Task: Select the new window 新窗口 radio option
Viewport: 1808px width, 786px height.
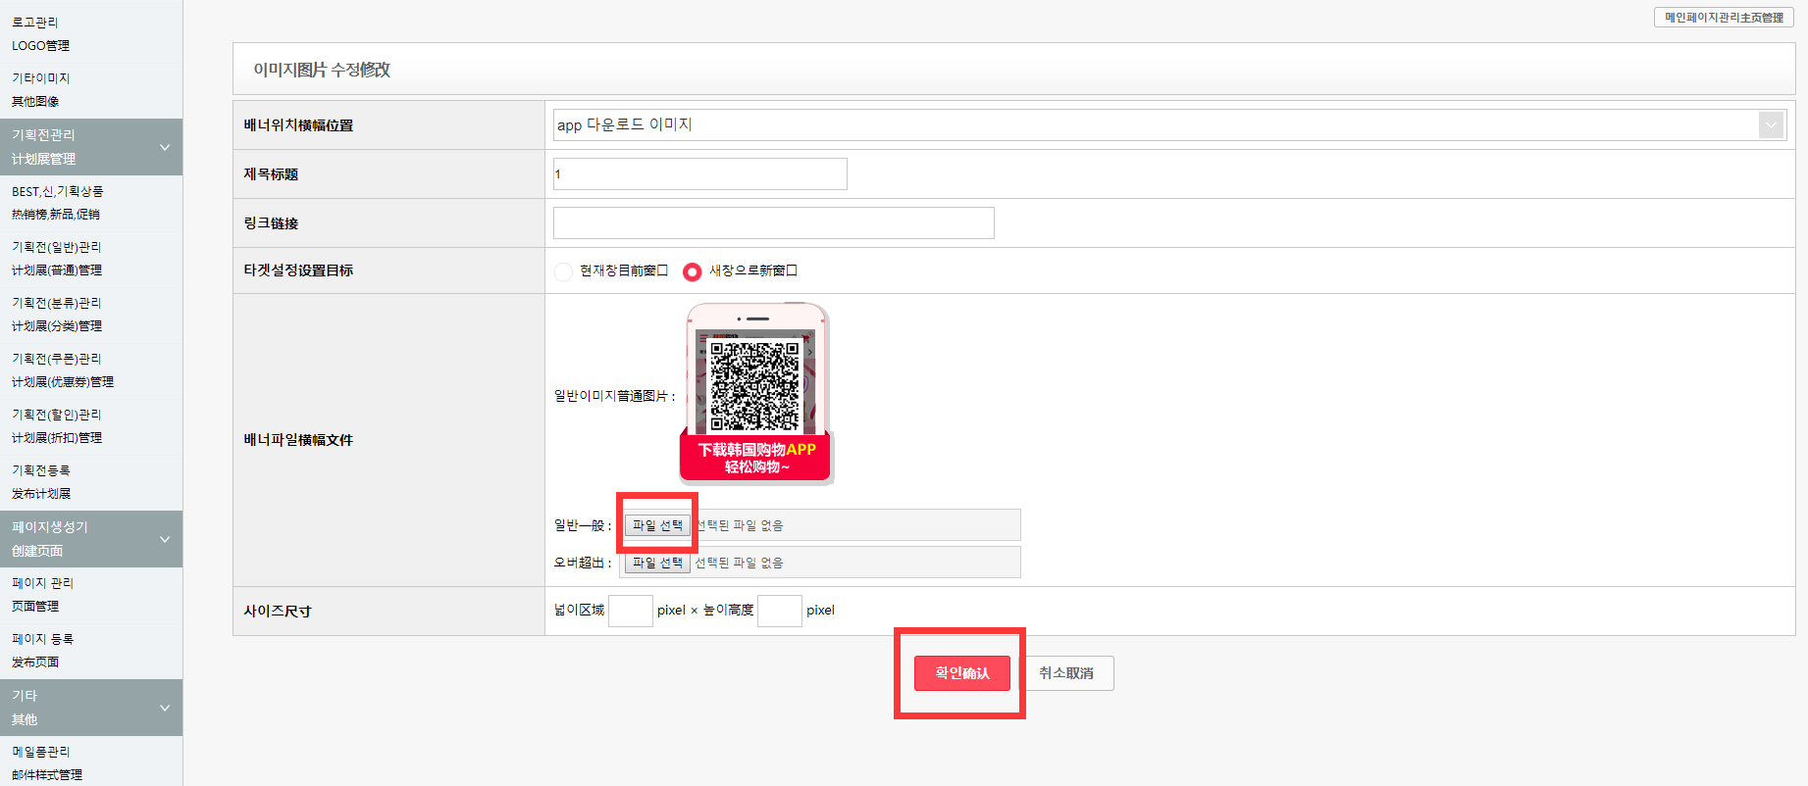Action: (693, 271)
